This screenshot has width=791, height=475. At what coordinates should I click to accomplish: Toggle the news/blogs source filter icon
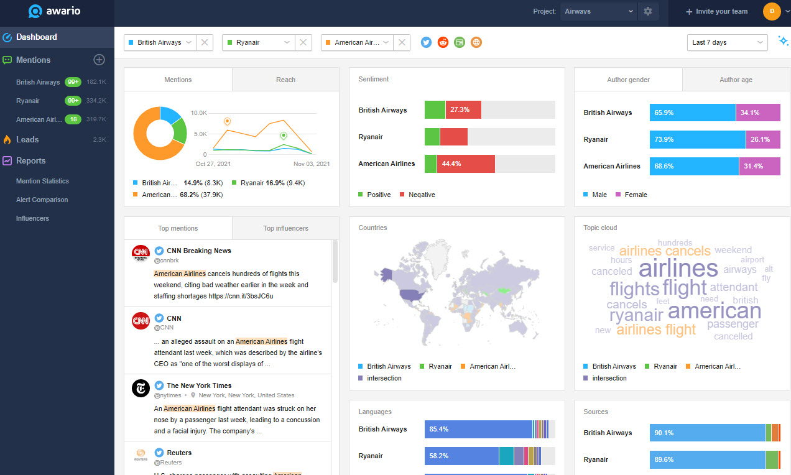tap(460, 42)
